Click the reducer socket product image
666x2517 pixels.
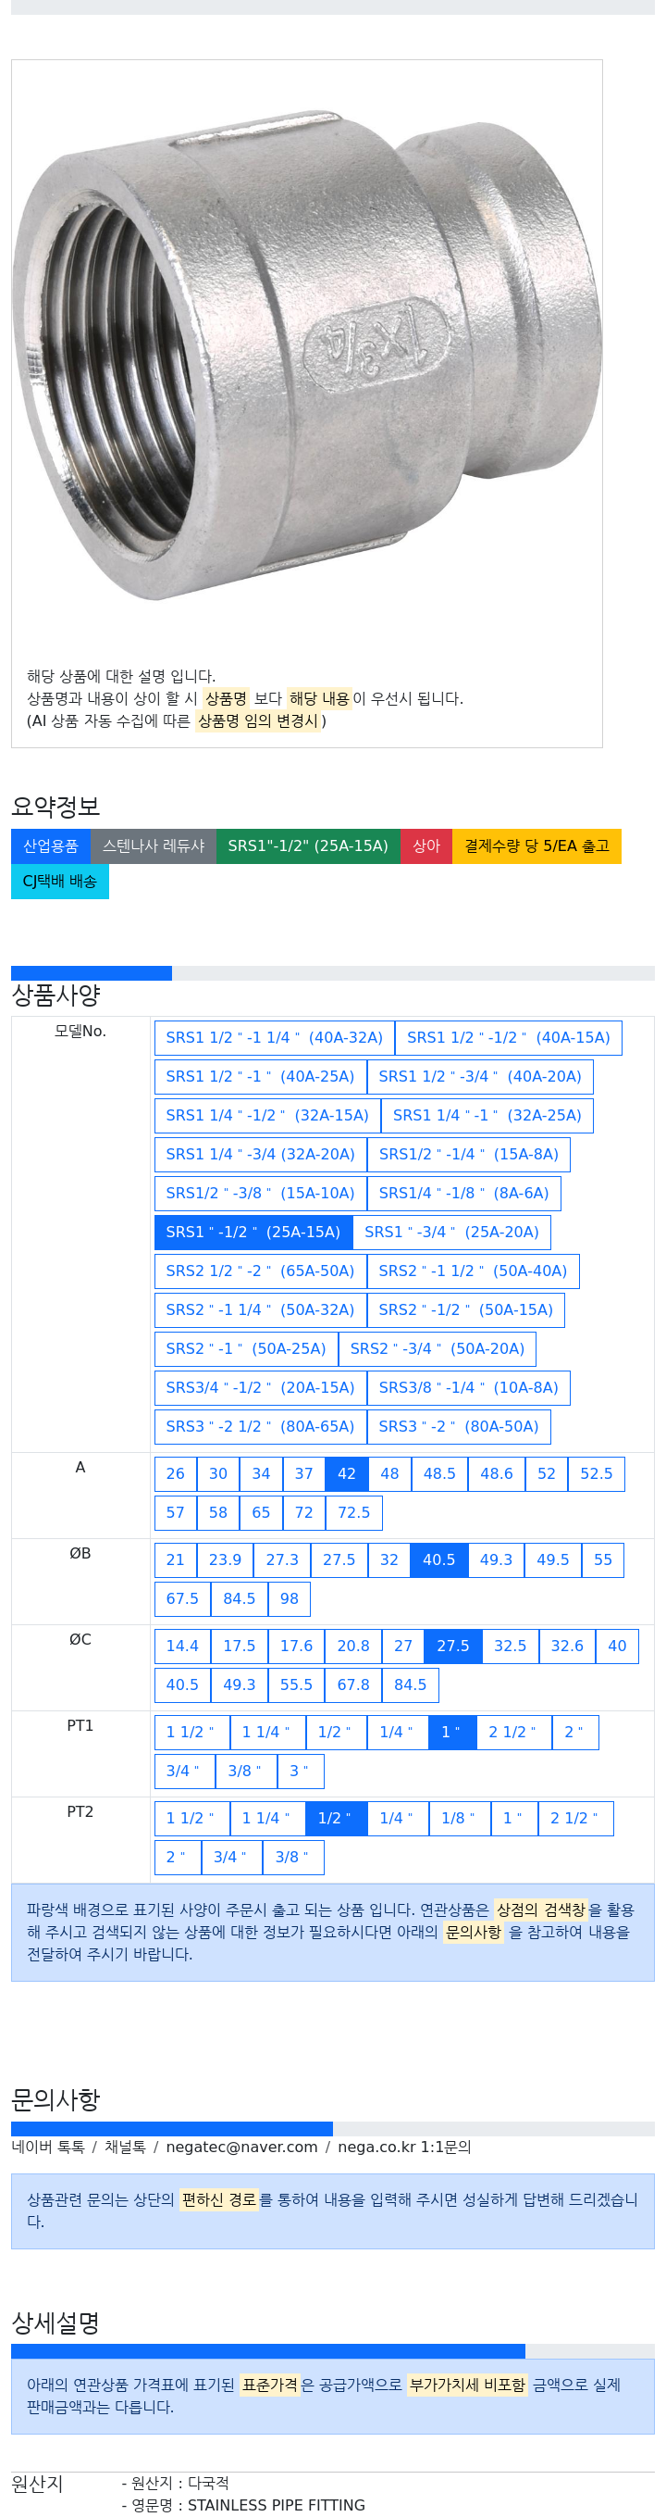coord(306,357)
